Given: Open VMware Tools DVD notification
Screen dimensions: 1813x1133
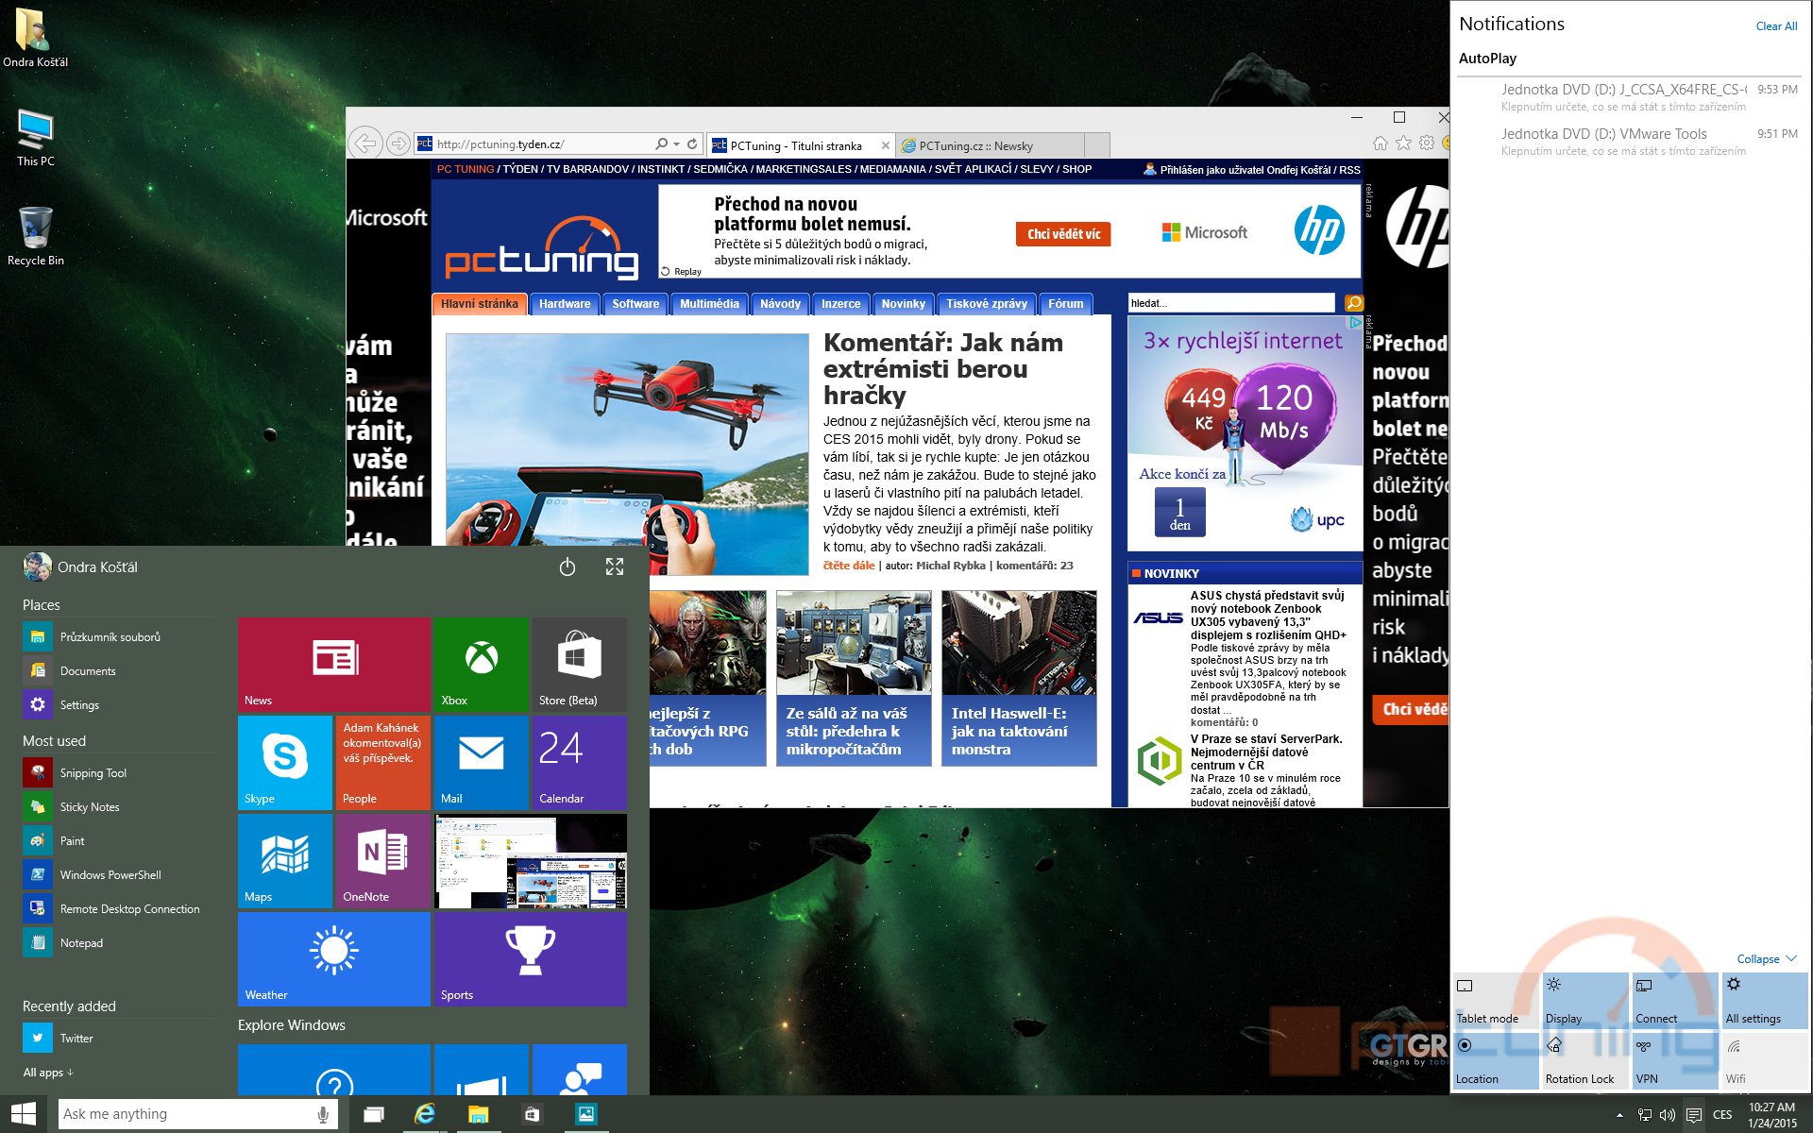Looking at the screenshot, I should click(x=1628, y=142).
